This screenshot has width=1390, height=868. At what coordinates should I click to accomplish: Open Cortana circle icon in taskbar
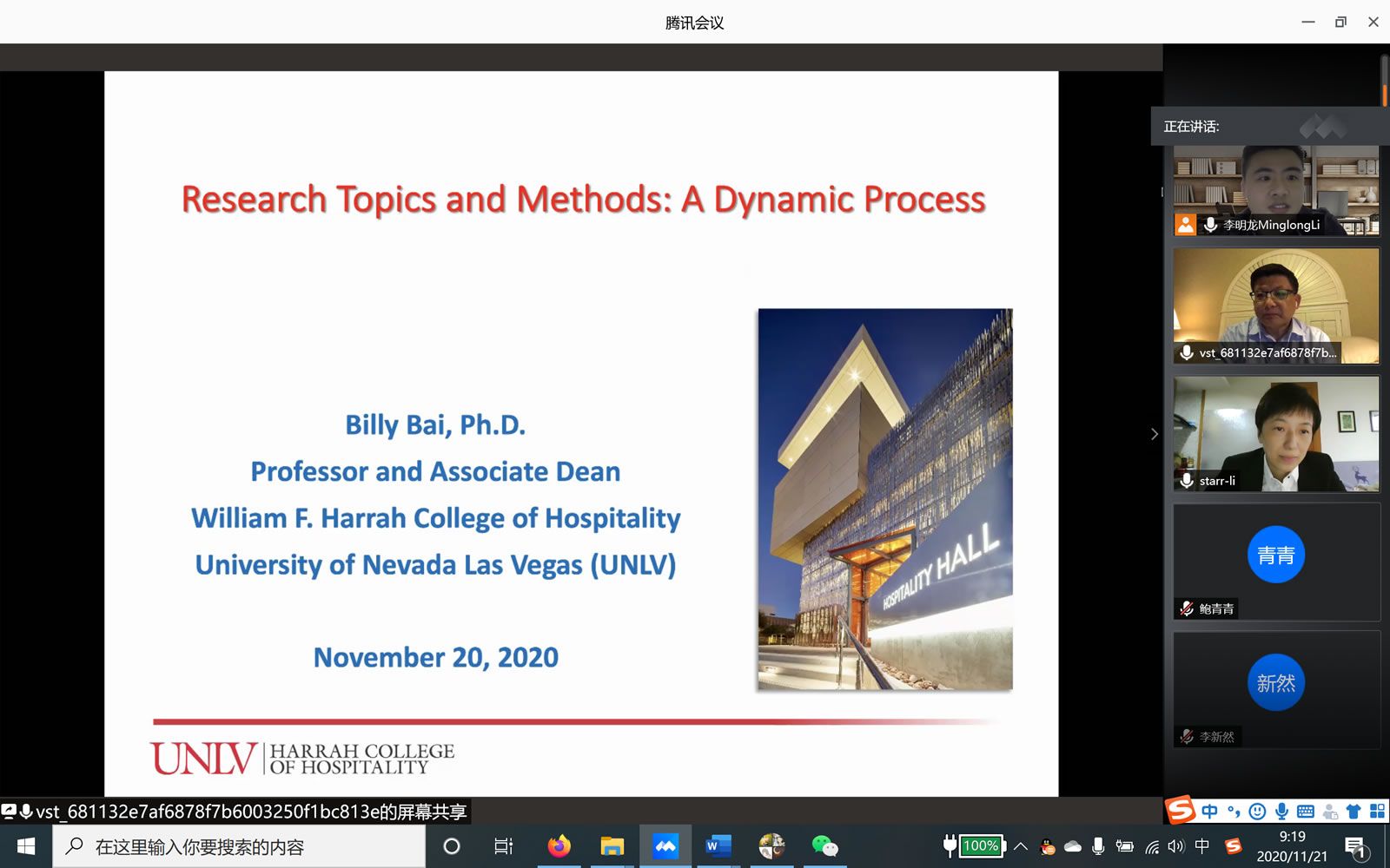pyautogui.click(x=452, y=845)
